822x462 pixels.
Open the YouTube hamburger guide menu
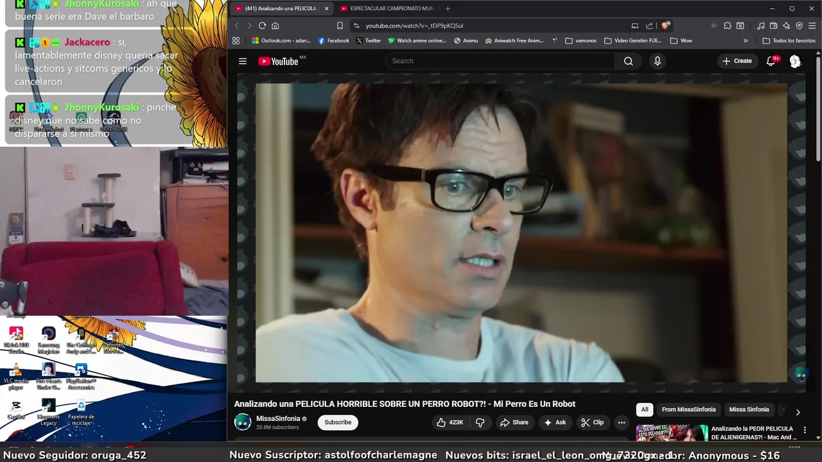click(x=243, y=61)
